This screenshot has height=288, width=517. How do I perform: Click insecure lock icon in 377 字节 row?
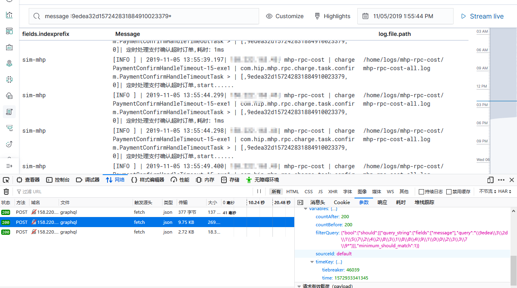coord(34,212)
